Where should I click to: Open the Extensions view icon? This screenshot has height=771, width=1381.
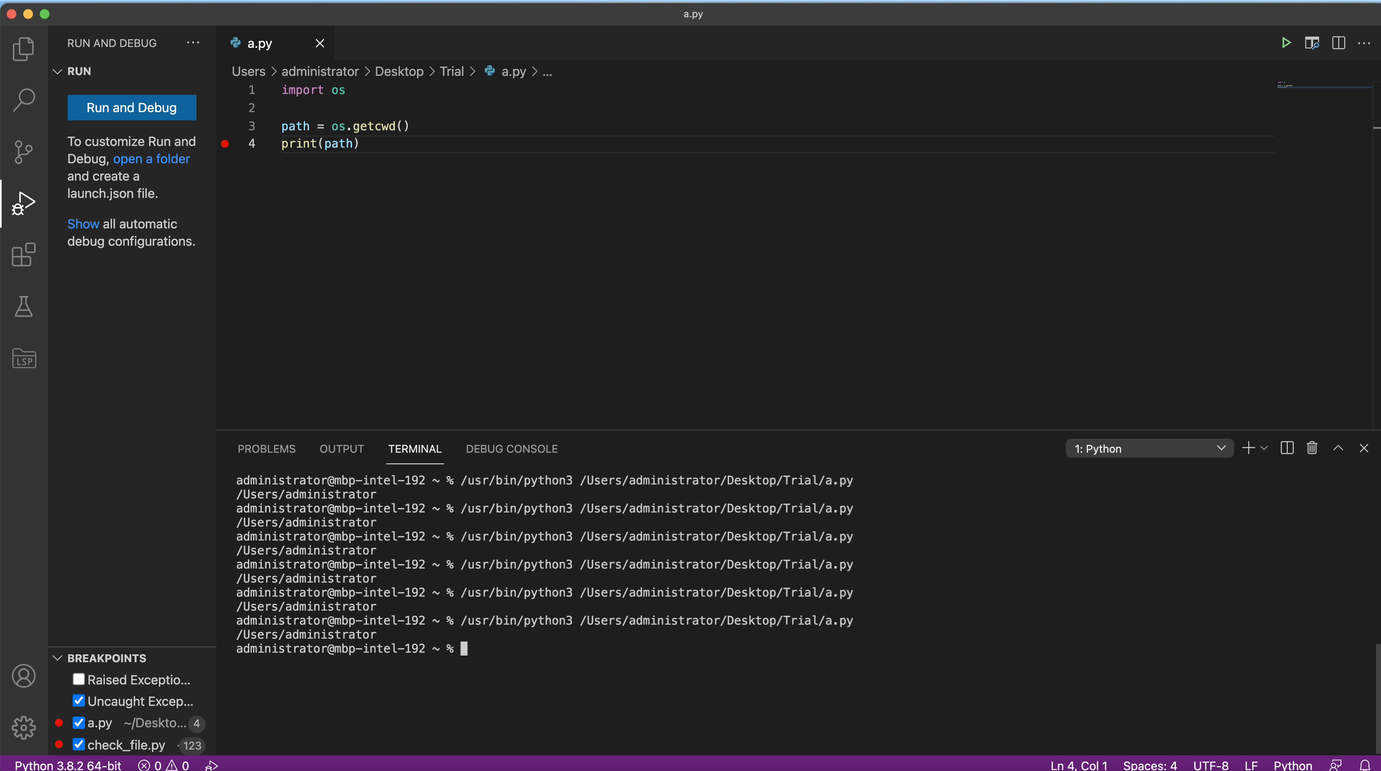tap(24, 255)
